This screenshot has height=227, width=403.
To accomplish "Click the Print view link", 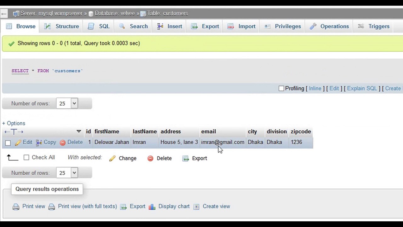I will 34,207.
